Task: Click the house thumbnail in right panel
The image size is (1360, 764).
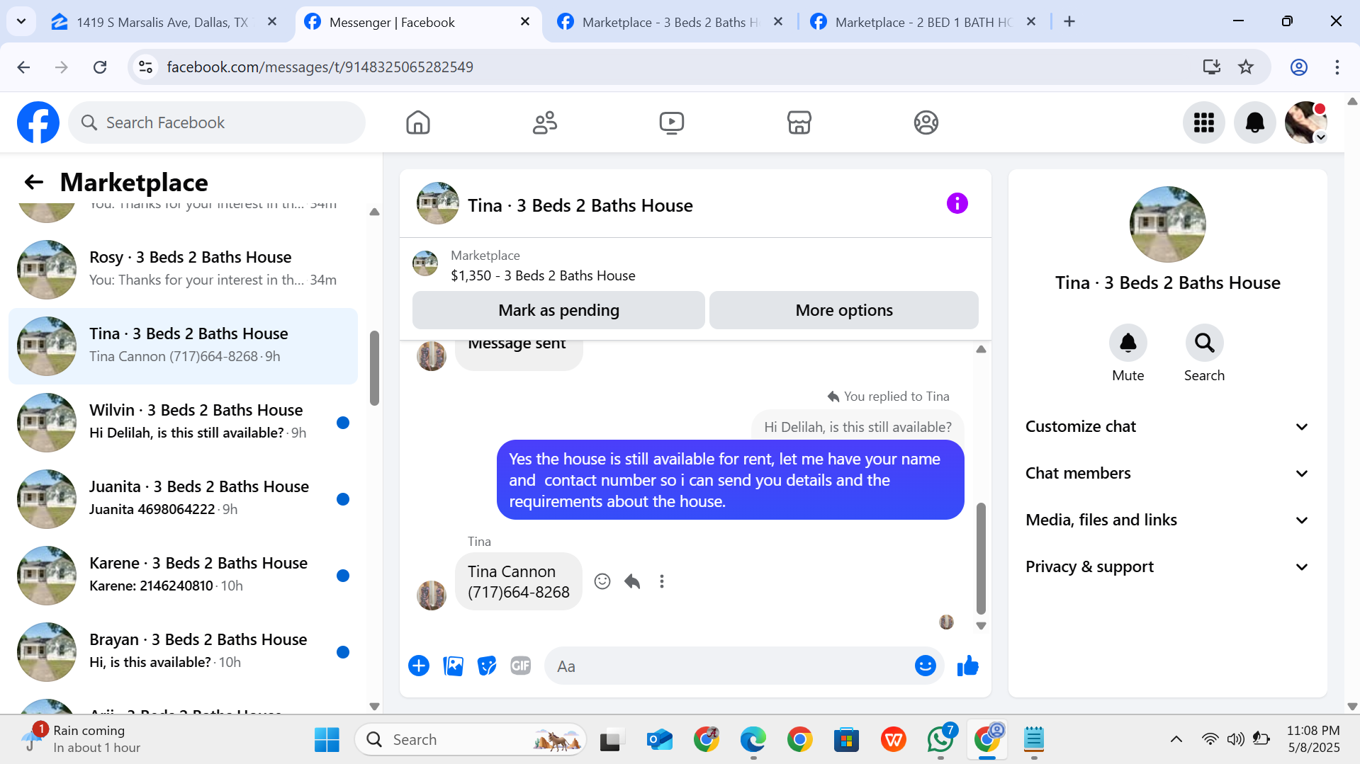Action: coord(1167,224)
